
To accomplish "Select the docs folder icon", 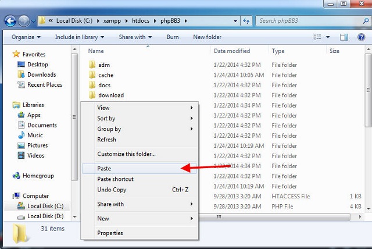I will 92,85.
